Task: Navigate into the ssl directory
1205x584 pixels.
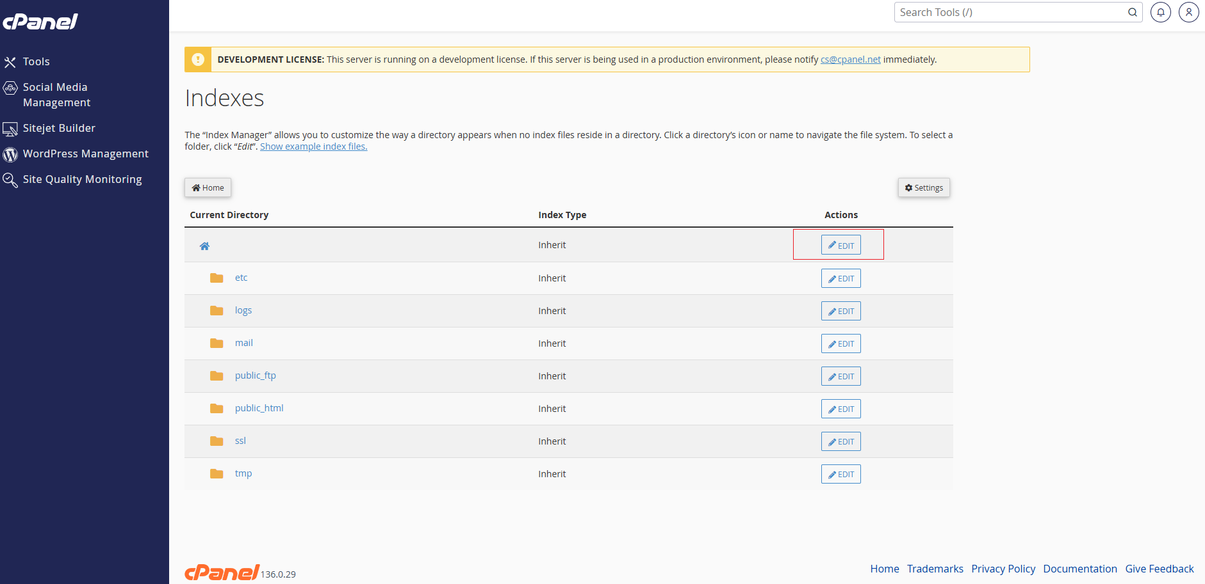Action: 240,441
